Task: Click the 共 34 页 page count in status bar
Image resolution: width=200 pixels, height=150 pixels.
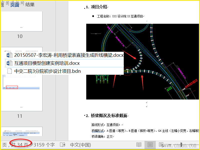Action: pyautogui.click(x=20, y=145)
